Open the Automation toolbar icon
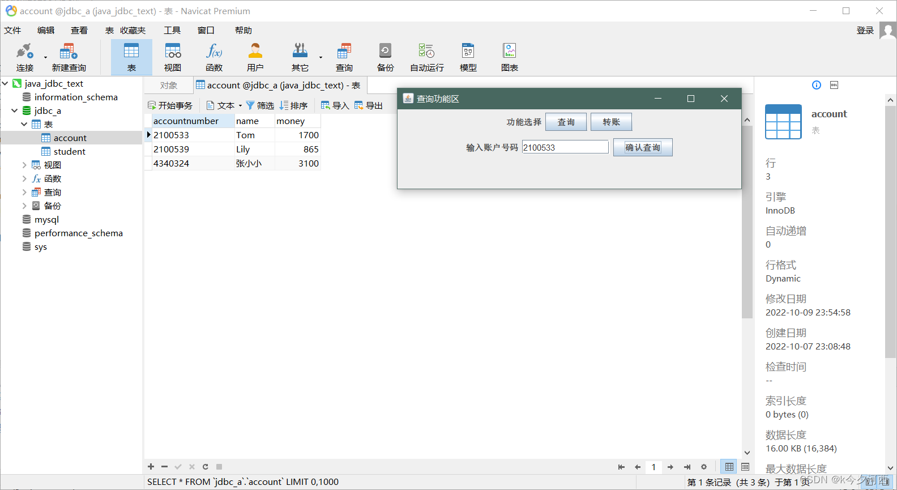 coord(427,57)
